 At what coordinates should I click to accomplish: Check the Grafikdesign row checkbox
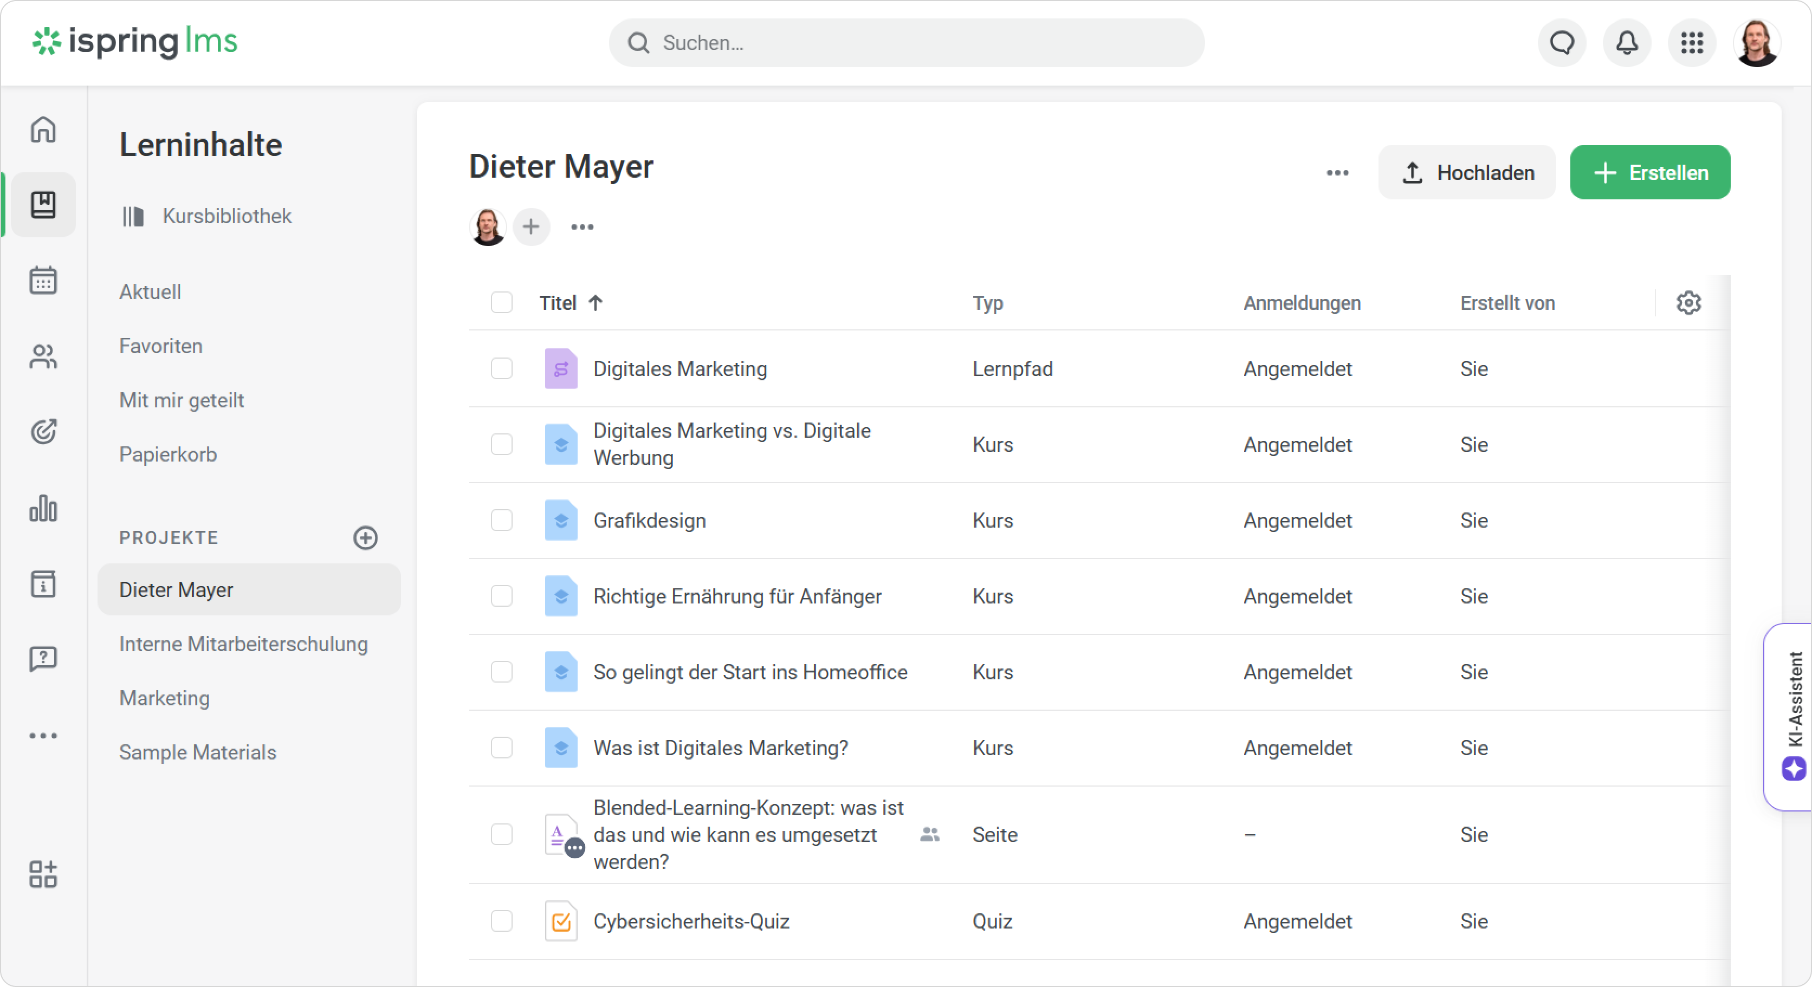pos(502,520)
